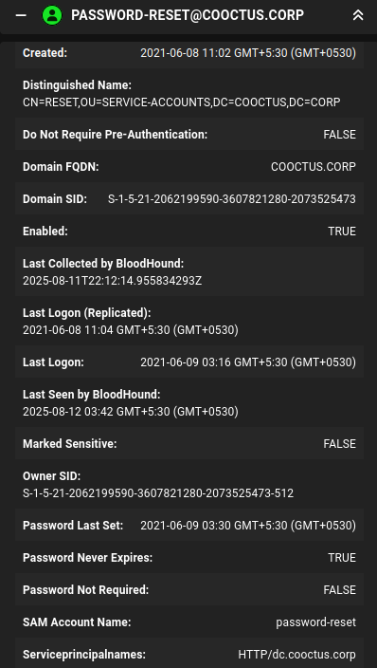Select the Distinguished Name CN=RESET value
The width and height of the screenshot is (377, 668).
181,102
